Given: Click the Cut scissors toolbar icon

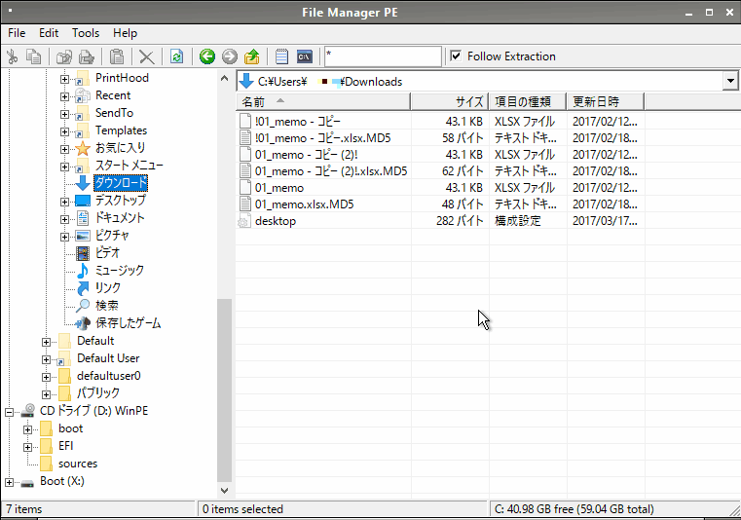Looking at the screenshot, I should (x=13, y=56).
